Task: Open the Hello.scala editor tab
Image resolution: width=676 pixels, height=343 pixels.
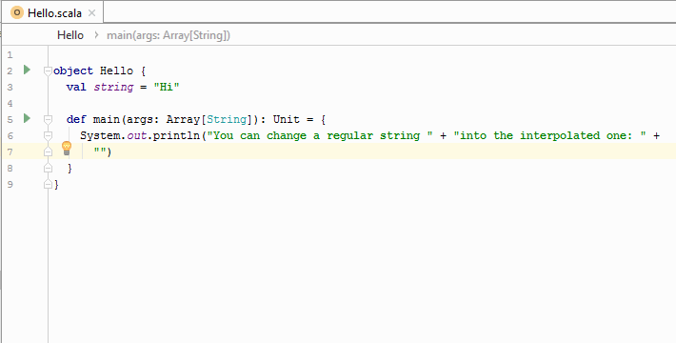Action: (x=51, y=13)
